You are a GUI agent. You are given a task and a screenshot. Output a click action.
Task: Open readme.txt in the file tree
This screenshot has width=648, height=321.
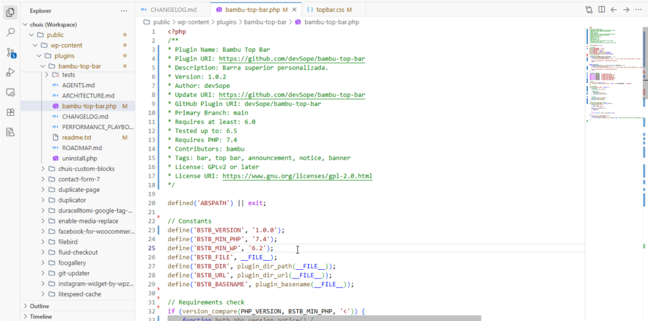(78, 137)
